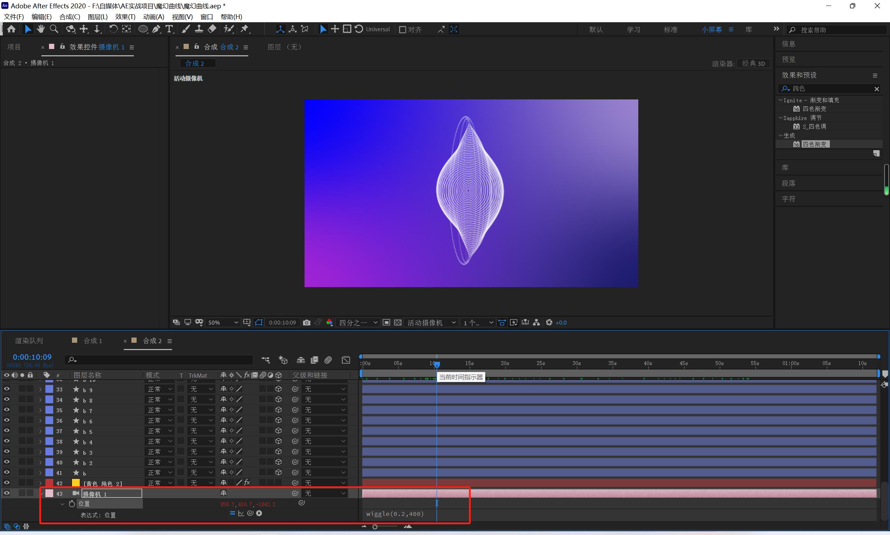
Task: Hide layer 41 'b' eye toggle
Action: [7, 472]
